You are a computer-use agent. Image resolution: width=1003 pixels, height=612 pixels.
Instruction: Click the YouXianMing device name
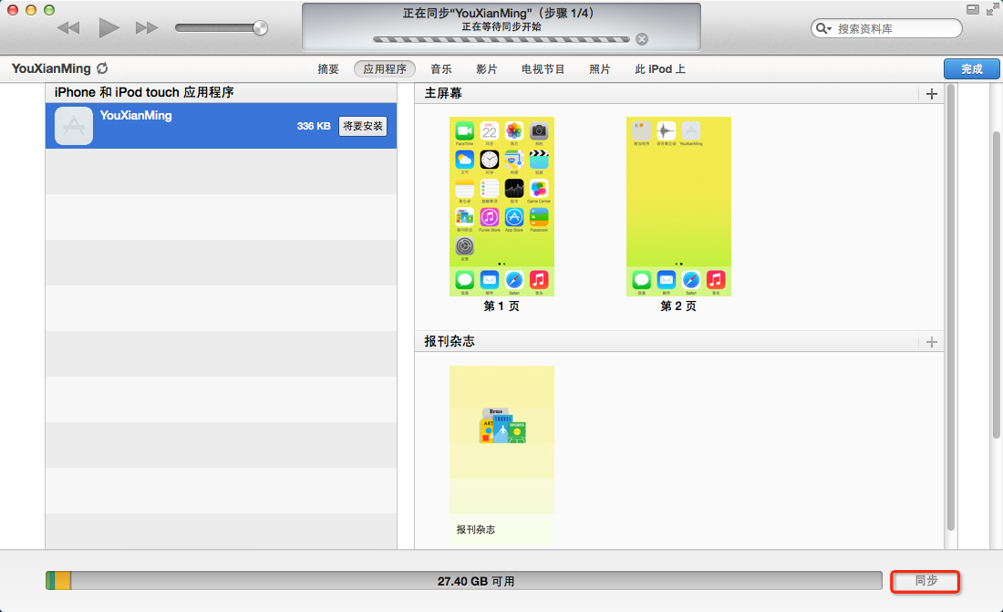click(51, 68)
